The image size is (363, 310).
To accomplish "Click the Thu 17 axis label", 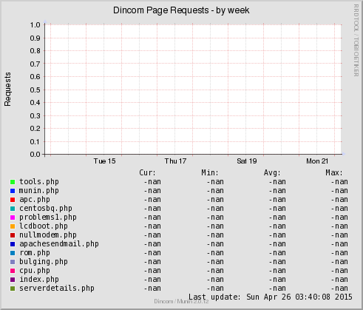I will click(175, 161).
